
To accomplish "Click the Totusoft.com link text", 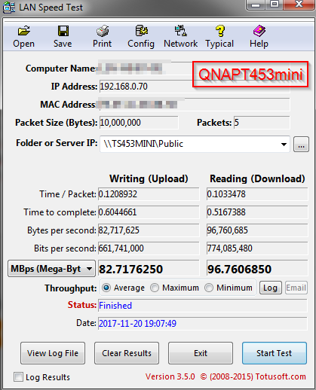I will 281,376.
